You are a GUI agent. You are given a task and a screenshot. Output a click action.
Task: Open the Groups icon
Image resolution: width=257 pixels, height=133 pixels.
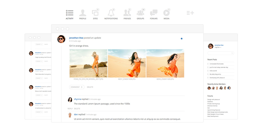[x=140, y=13]
